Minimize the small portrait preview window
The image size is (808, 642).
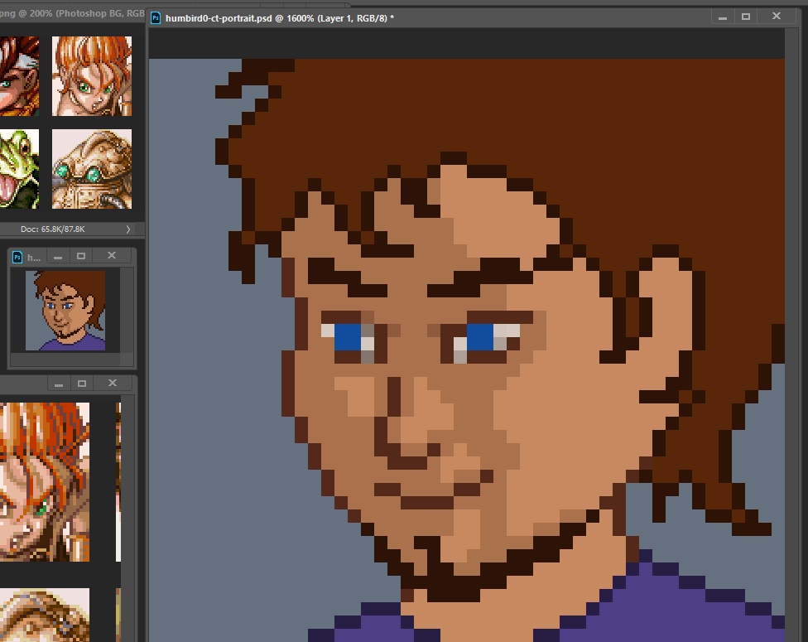(58, 257)
